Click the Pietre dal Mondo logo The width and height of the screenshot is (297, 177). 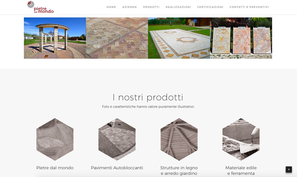click(x=40, y=7)
